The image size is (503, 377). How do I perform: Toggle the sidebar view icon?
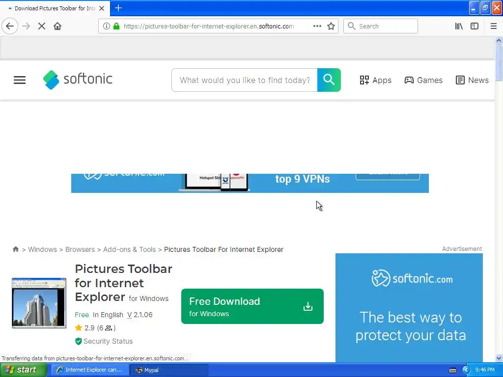click(x=475, y=26)
